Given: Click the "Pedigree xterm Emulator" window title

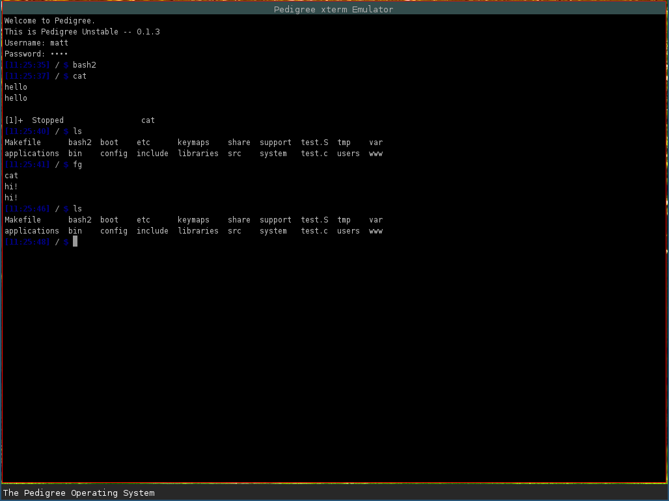Looking at the screenshot, I should 333,9.
